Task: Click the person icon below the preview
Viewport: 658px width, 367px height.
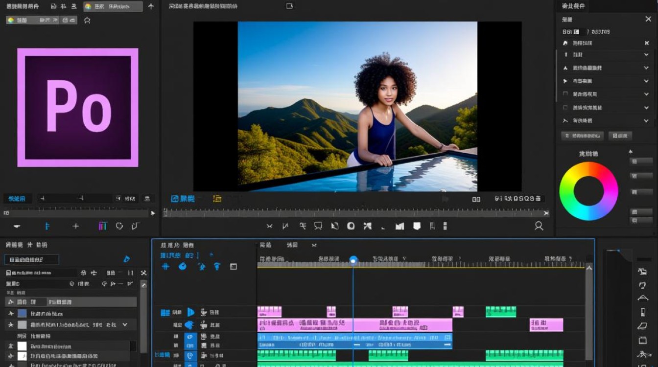Action: [x=539, y=226]
